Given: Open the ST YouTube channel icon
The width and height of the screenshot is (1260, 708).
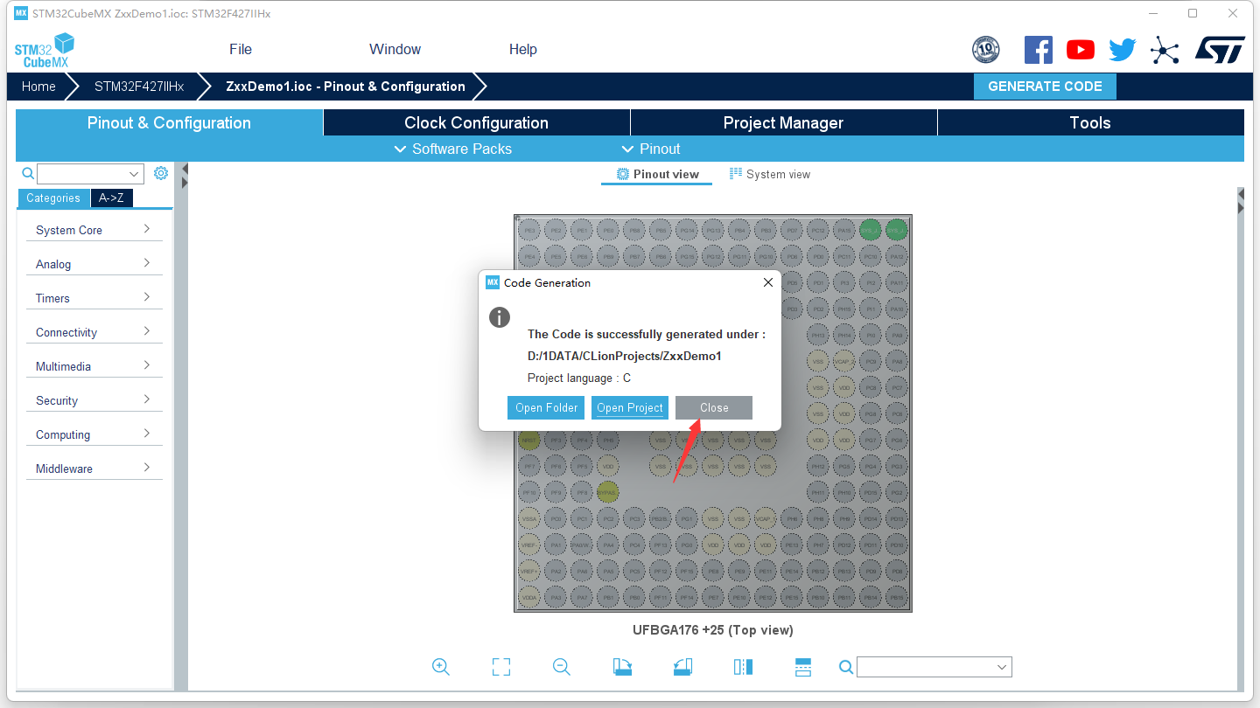Looking at the screenshot, I should pos(1081,50).
